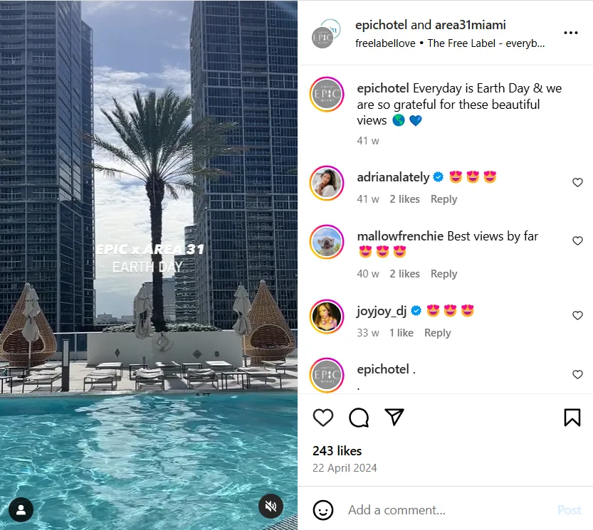Share post via paper plane icon
Viewport: 593px width, 530px height.
pos(394,417)
